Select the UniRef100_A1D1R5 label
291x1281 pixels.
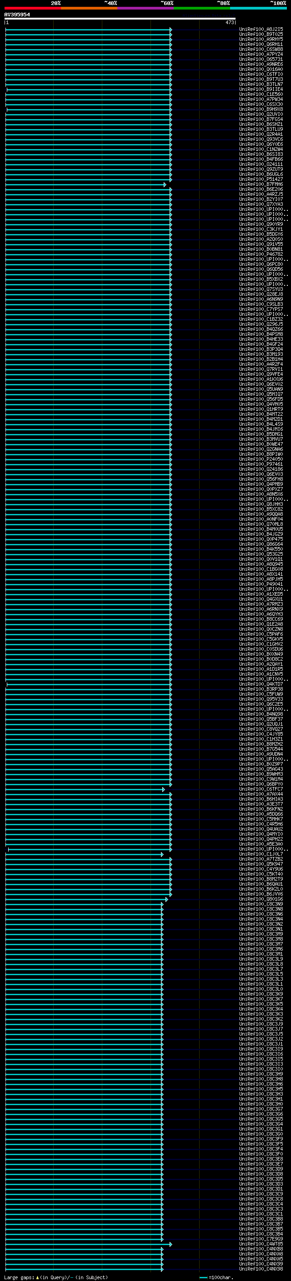[261, 669]
